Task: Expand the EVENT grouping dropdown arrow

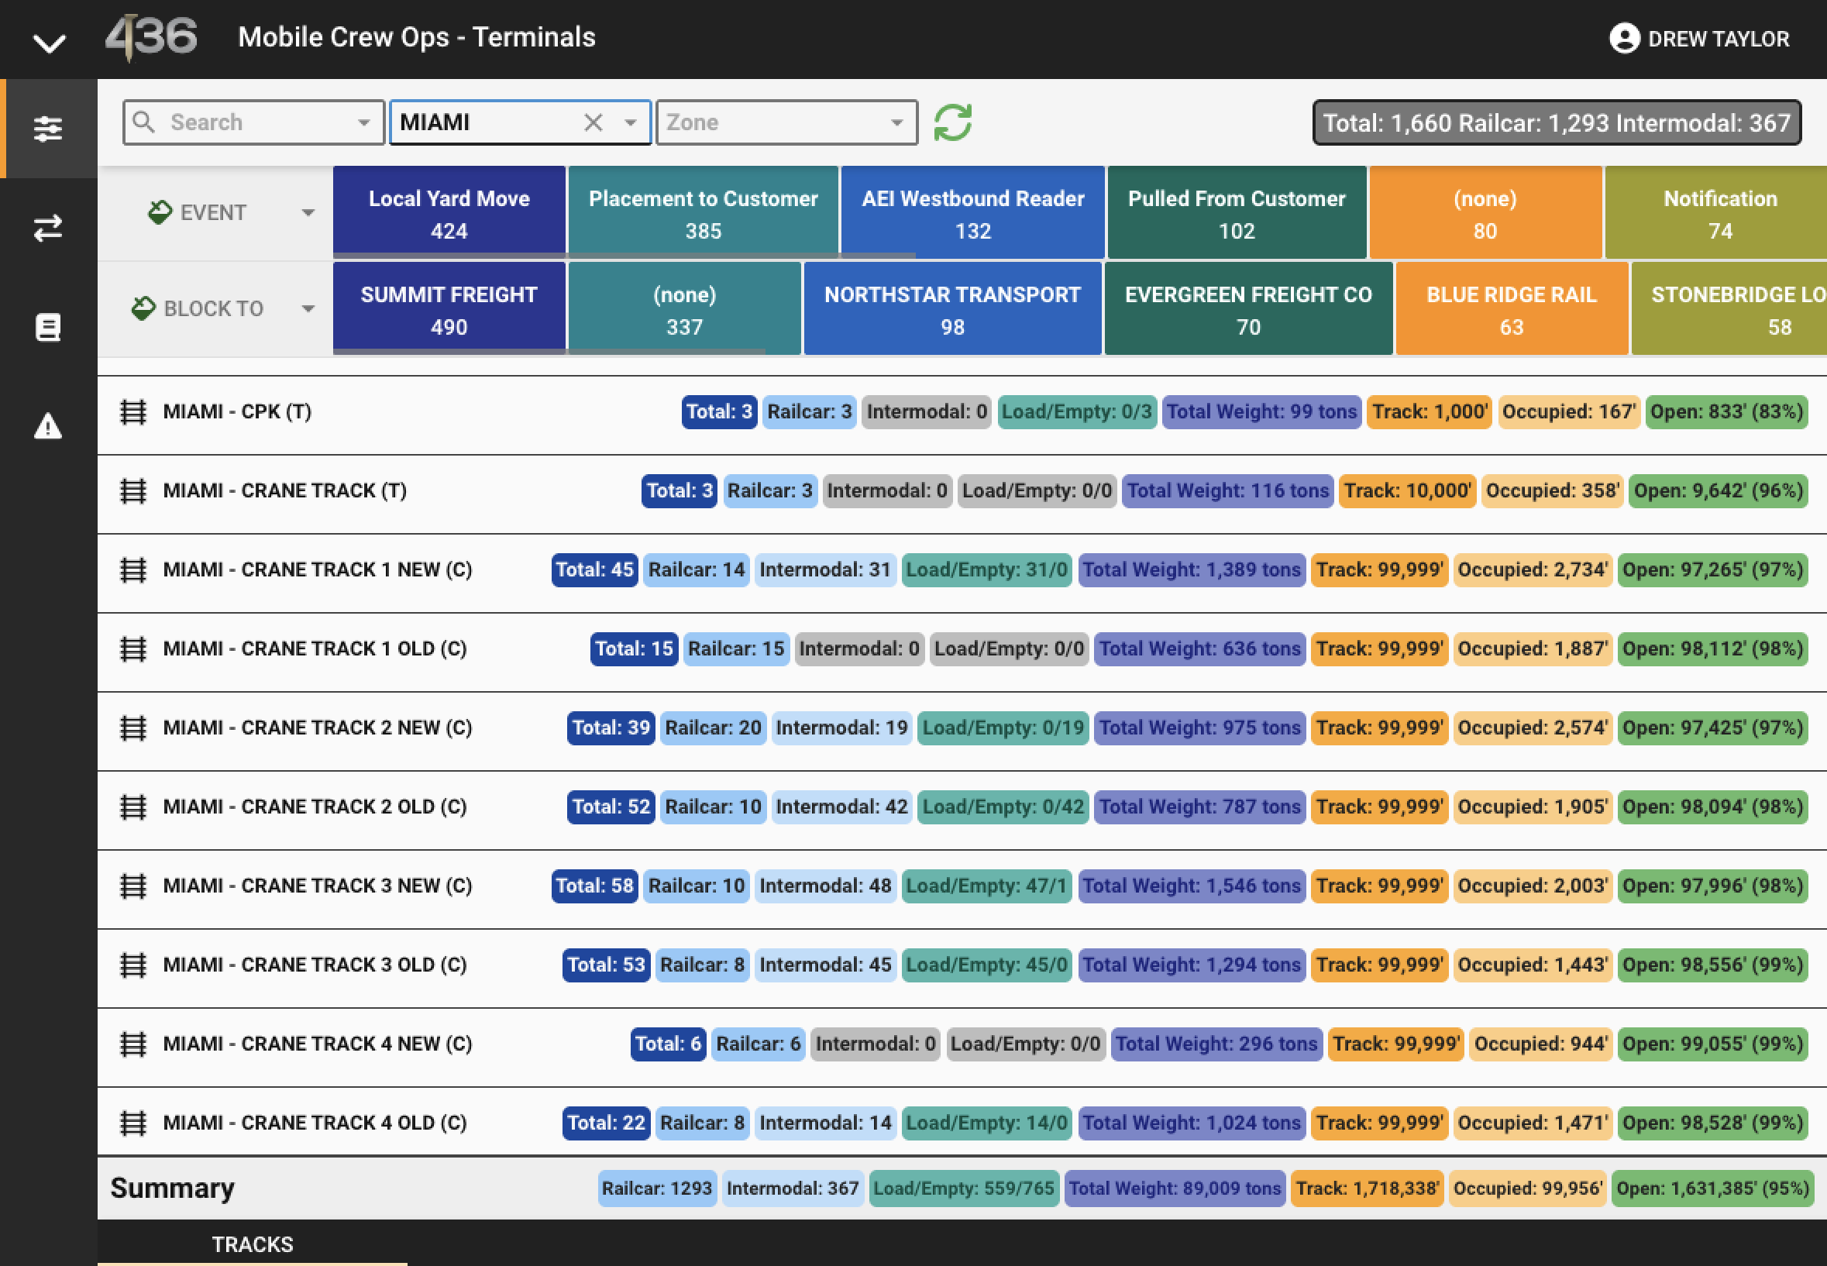Action: (x=308, y=212)
